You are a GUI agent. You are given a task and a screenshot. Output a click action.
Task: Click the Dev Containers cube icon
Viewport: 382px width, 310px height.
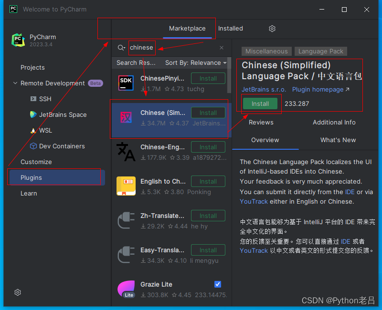coord(33,146)
